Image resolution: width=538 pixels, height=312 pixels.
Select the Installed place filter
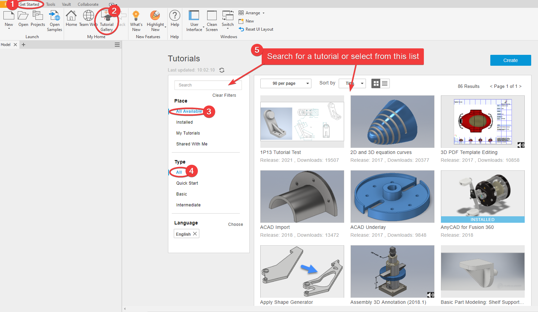click(184, 122)
